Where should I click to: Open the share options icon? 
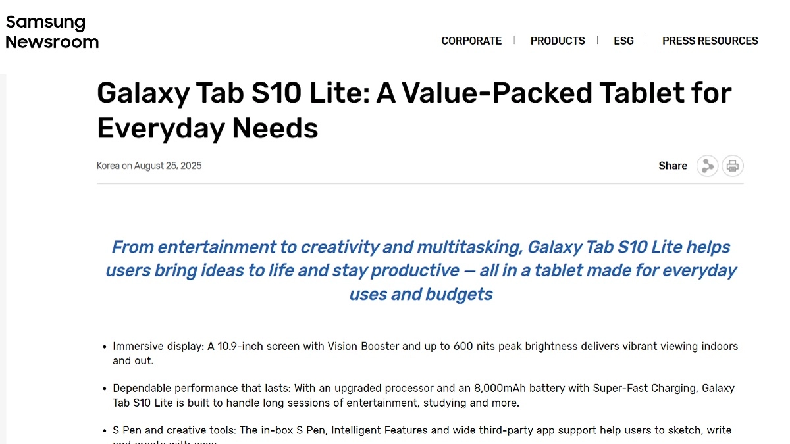(x=707, y=166)
